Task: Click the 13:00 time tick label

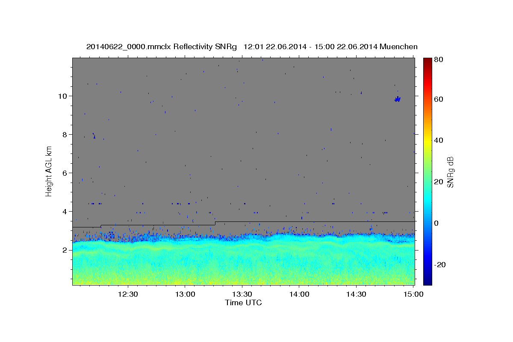Action: click(x=185, y=294)
